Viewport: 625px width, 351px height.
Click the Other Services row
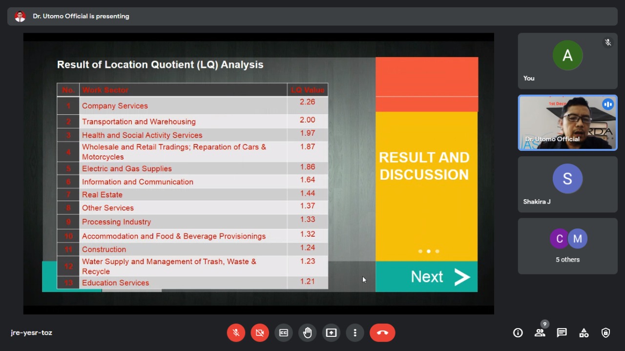click(192, 208)
